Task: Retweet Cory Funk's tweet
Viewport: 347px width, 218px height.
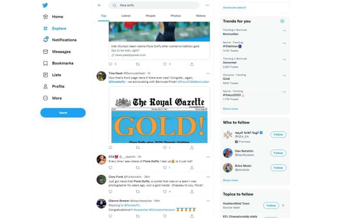Action: 138,192
